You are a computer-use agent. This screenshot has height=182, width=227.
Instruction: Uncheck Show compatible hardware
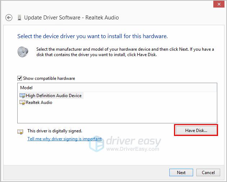[20, 78]
